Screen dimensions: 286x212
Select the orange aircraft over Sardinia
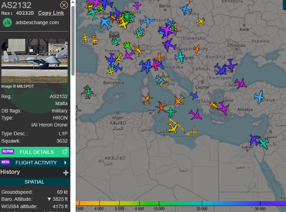(147, 98)
